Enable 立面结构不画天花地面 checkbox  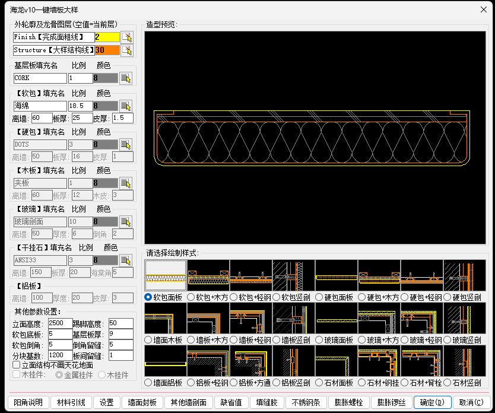coord(17,366)
